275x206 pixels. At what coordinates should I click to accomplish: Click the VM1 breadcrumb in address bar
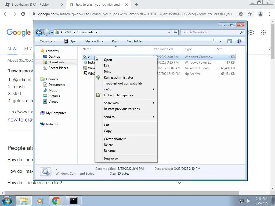[x=68, y=32]
